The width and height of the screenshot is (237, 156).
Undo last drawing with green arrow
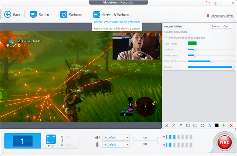pyautogui.click(x=224, y=125)
